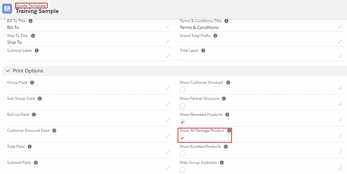Viewport: 347px width, 174px height.
Task: Edit Ship To Title with pencil icon
Action: coord(168,42)
